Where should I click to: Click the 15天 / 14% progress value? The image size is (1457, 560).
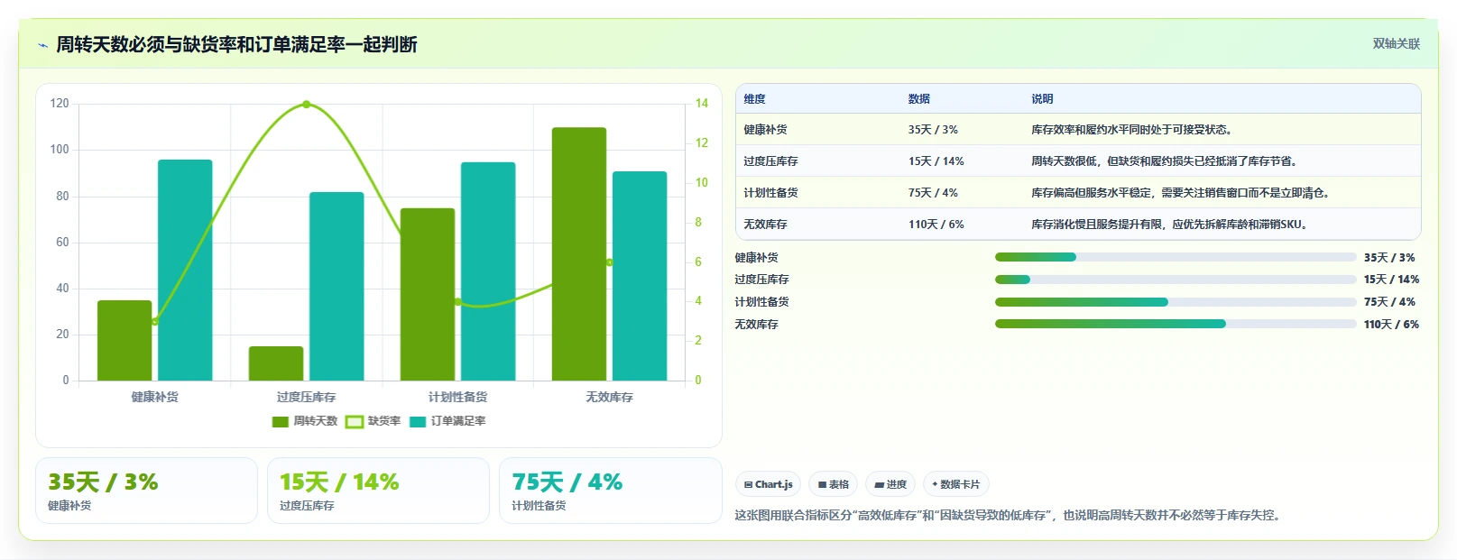1391,280
